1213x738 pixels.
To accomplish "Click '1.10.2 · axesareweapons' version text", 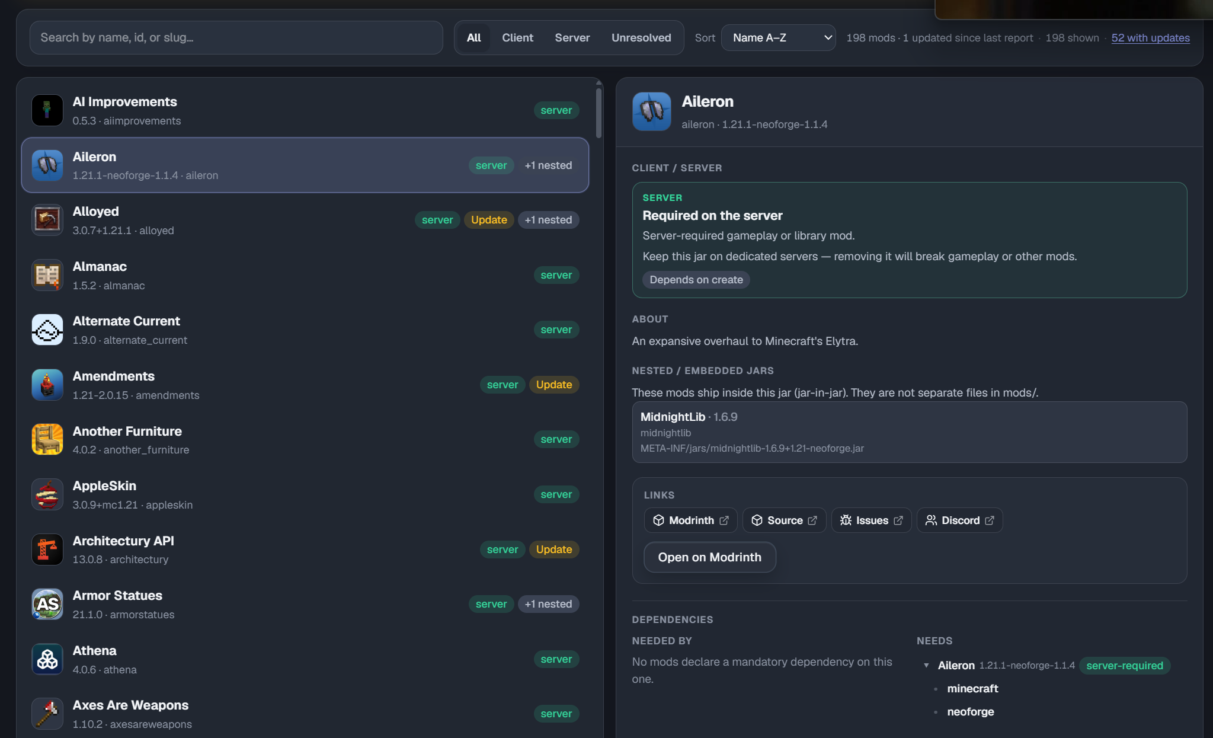I will tap(132, 724).
